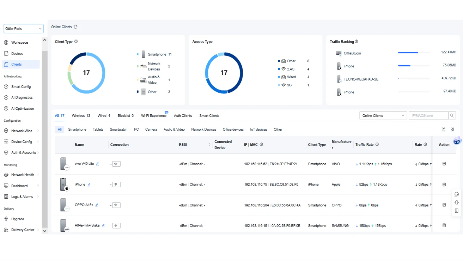Viewport: 463px width, 260px height.
Task: Click the sidebar scroll down arrow
Action: 44,230
